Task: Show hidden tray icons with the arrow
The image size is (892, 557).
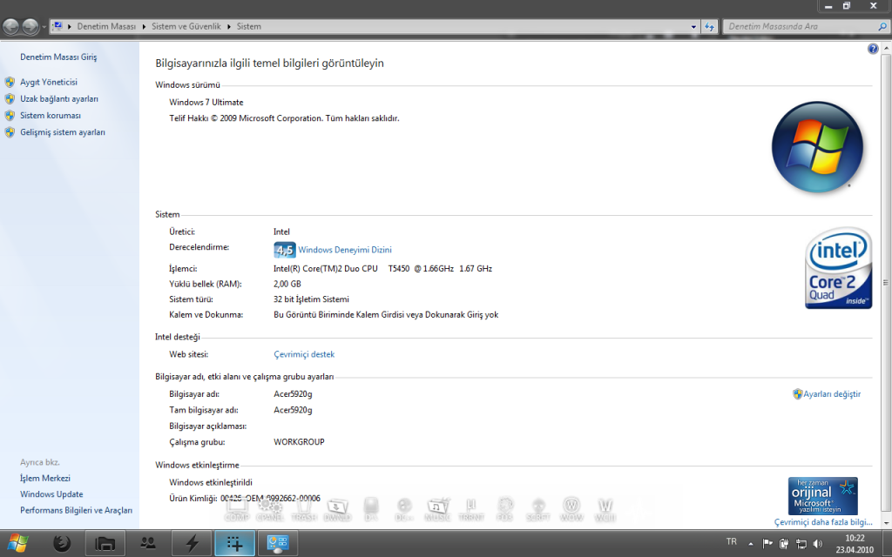Action: [x=750, y=544]
